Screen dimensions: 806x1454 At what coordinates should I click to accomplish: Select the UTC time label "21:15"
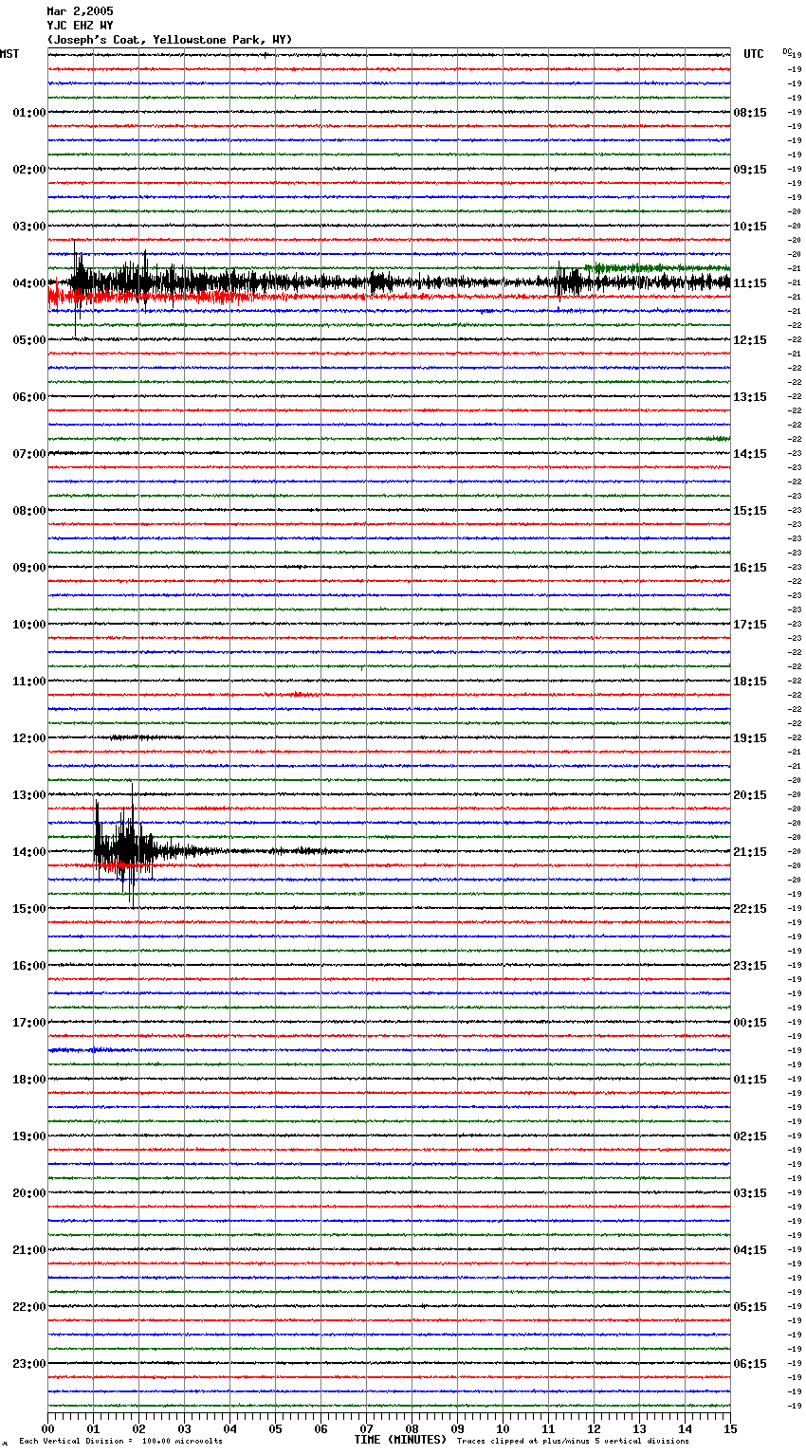(x=750, y=852)
